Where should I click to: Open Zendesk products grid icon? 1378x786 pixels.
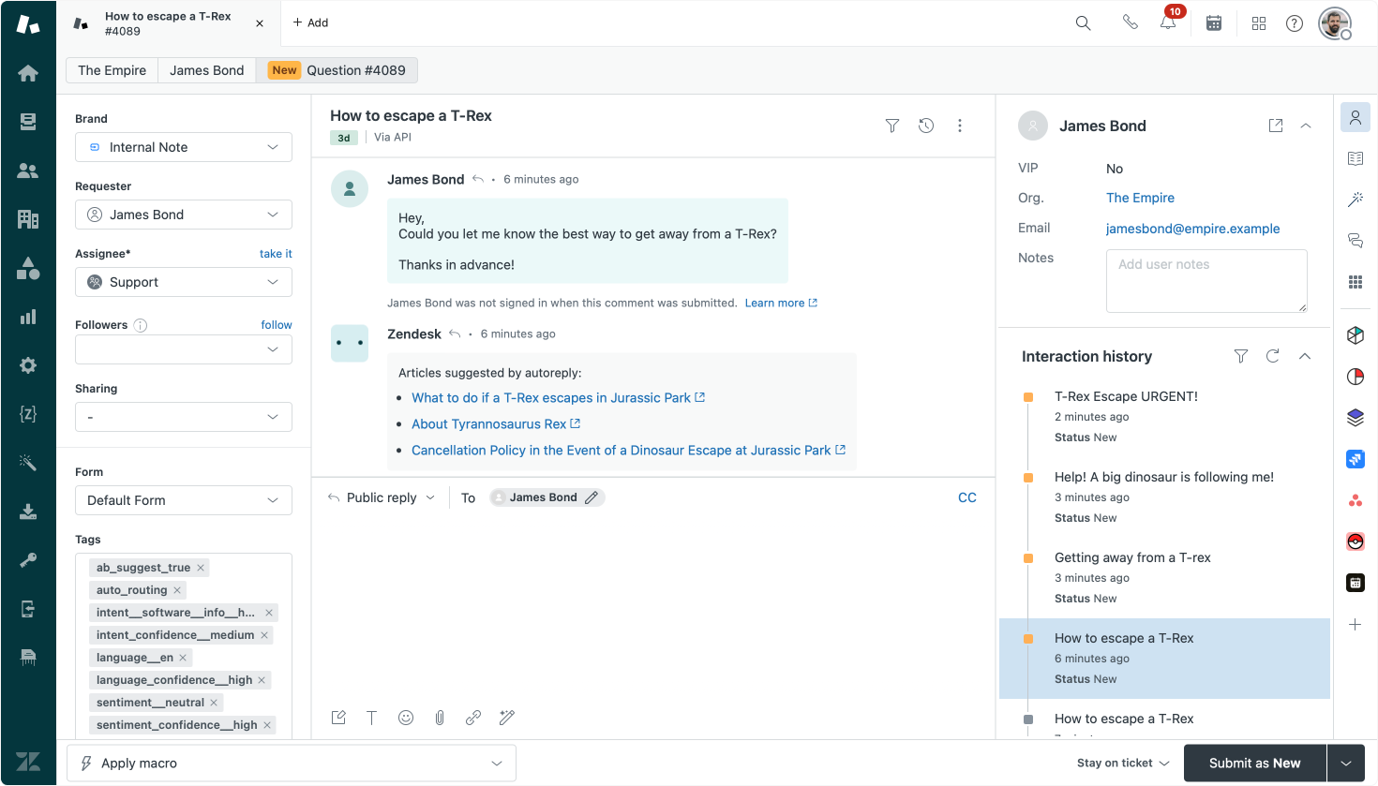pyautogui.click(x=1259, y=23)
